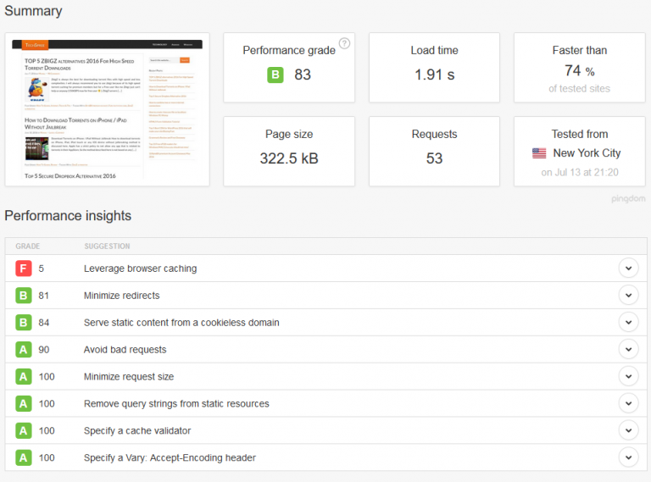Click the Specify a cache validator text
This screenshot has height=482, width=651.
click(137, 430)
